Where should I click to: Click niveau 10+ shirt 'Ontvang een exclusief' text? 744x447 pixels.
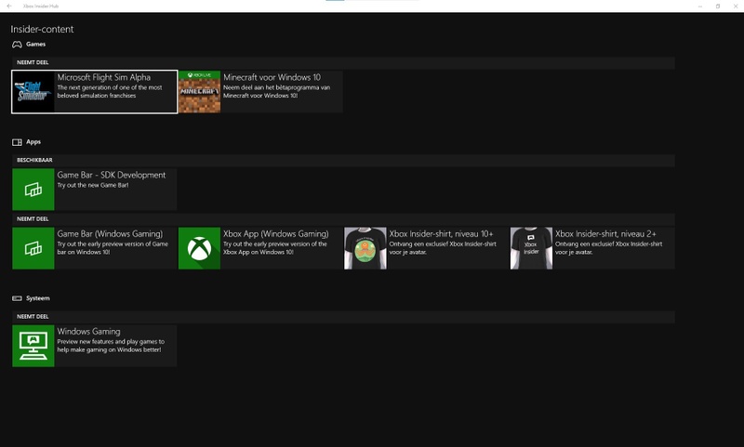443,248
